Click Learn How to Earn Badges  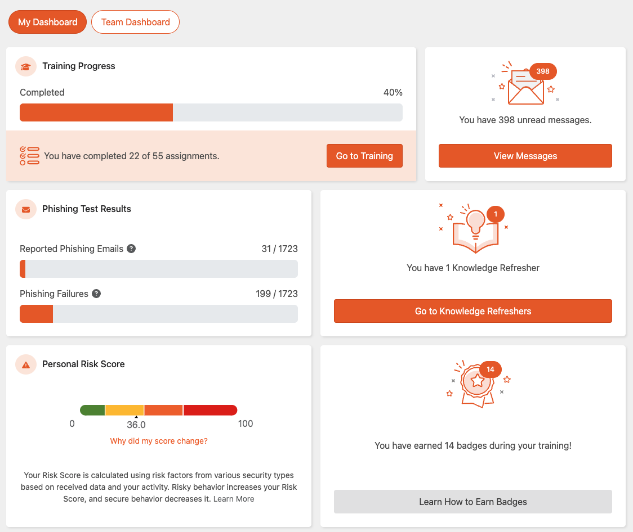472,501
